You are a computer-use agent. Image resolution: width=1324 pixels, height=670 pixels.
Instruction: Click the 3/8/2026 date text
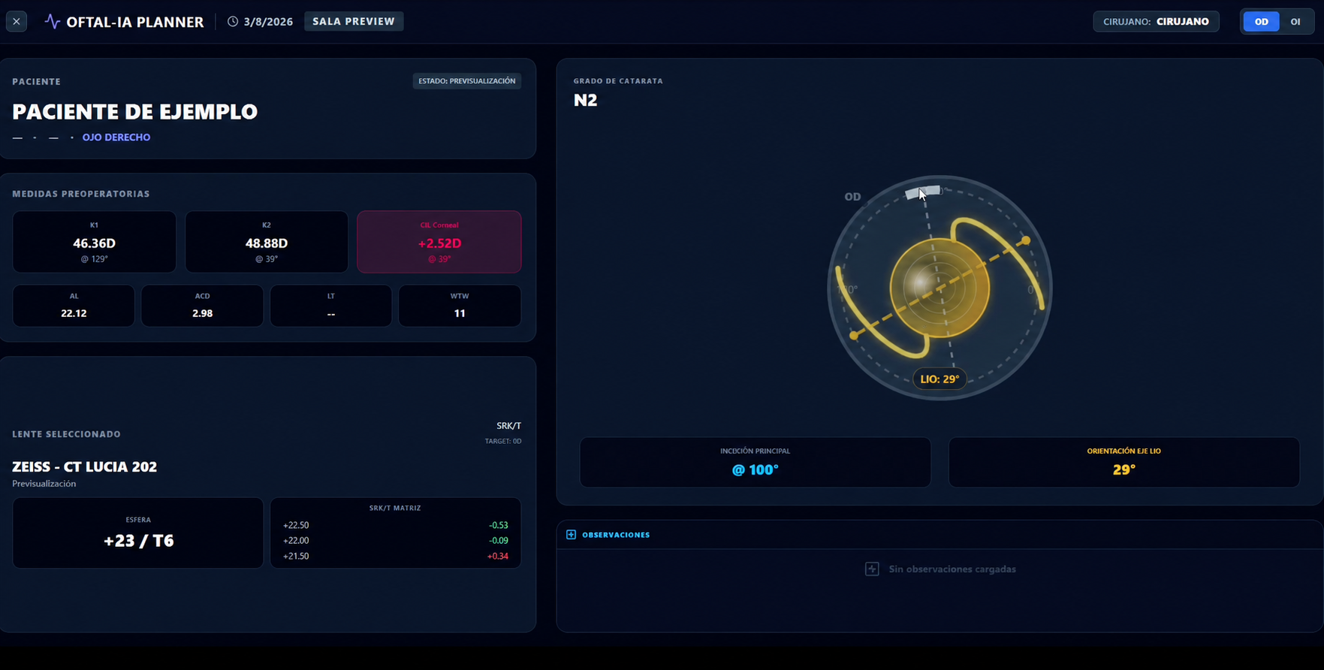(x=268, y=22)
